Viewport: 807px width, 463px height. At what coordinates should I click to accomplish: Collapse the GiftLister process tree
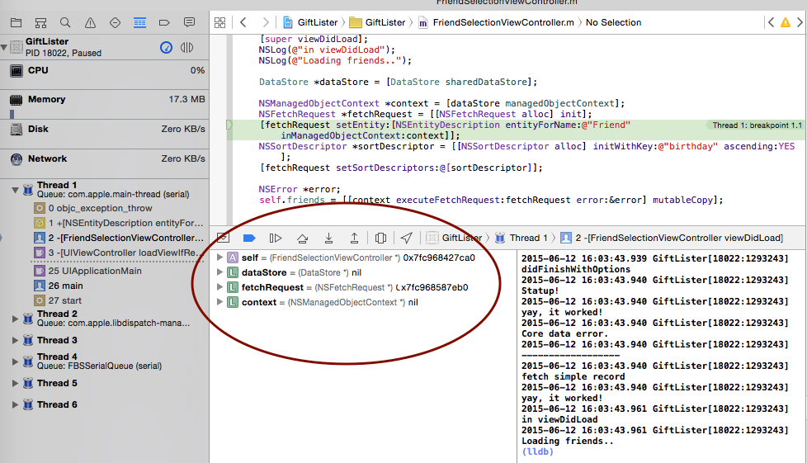(4, 47)
